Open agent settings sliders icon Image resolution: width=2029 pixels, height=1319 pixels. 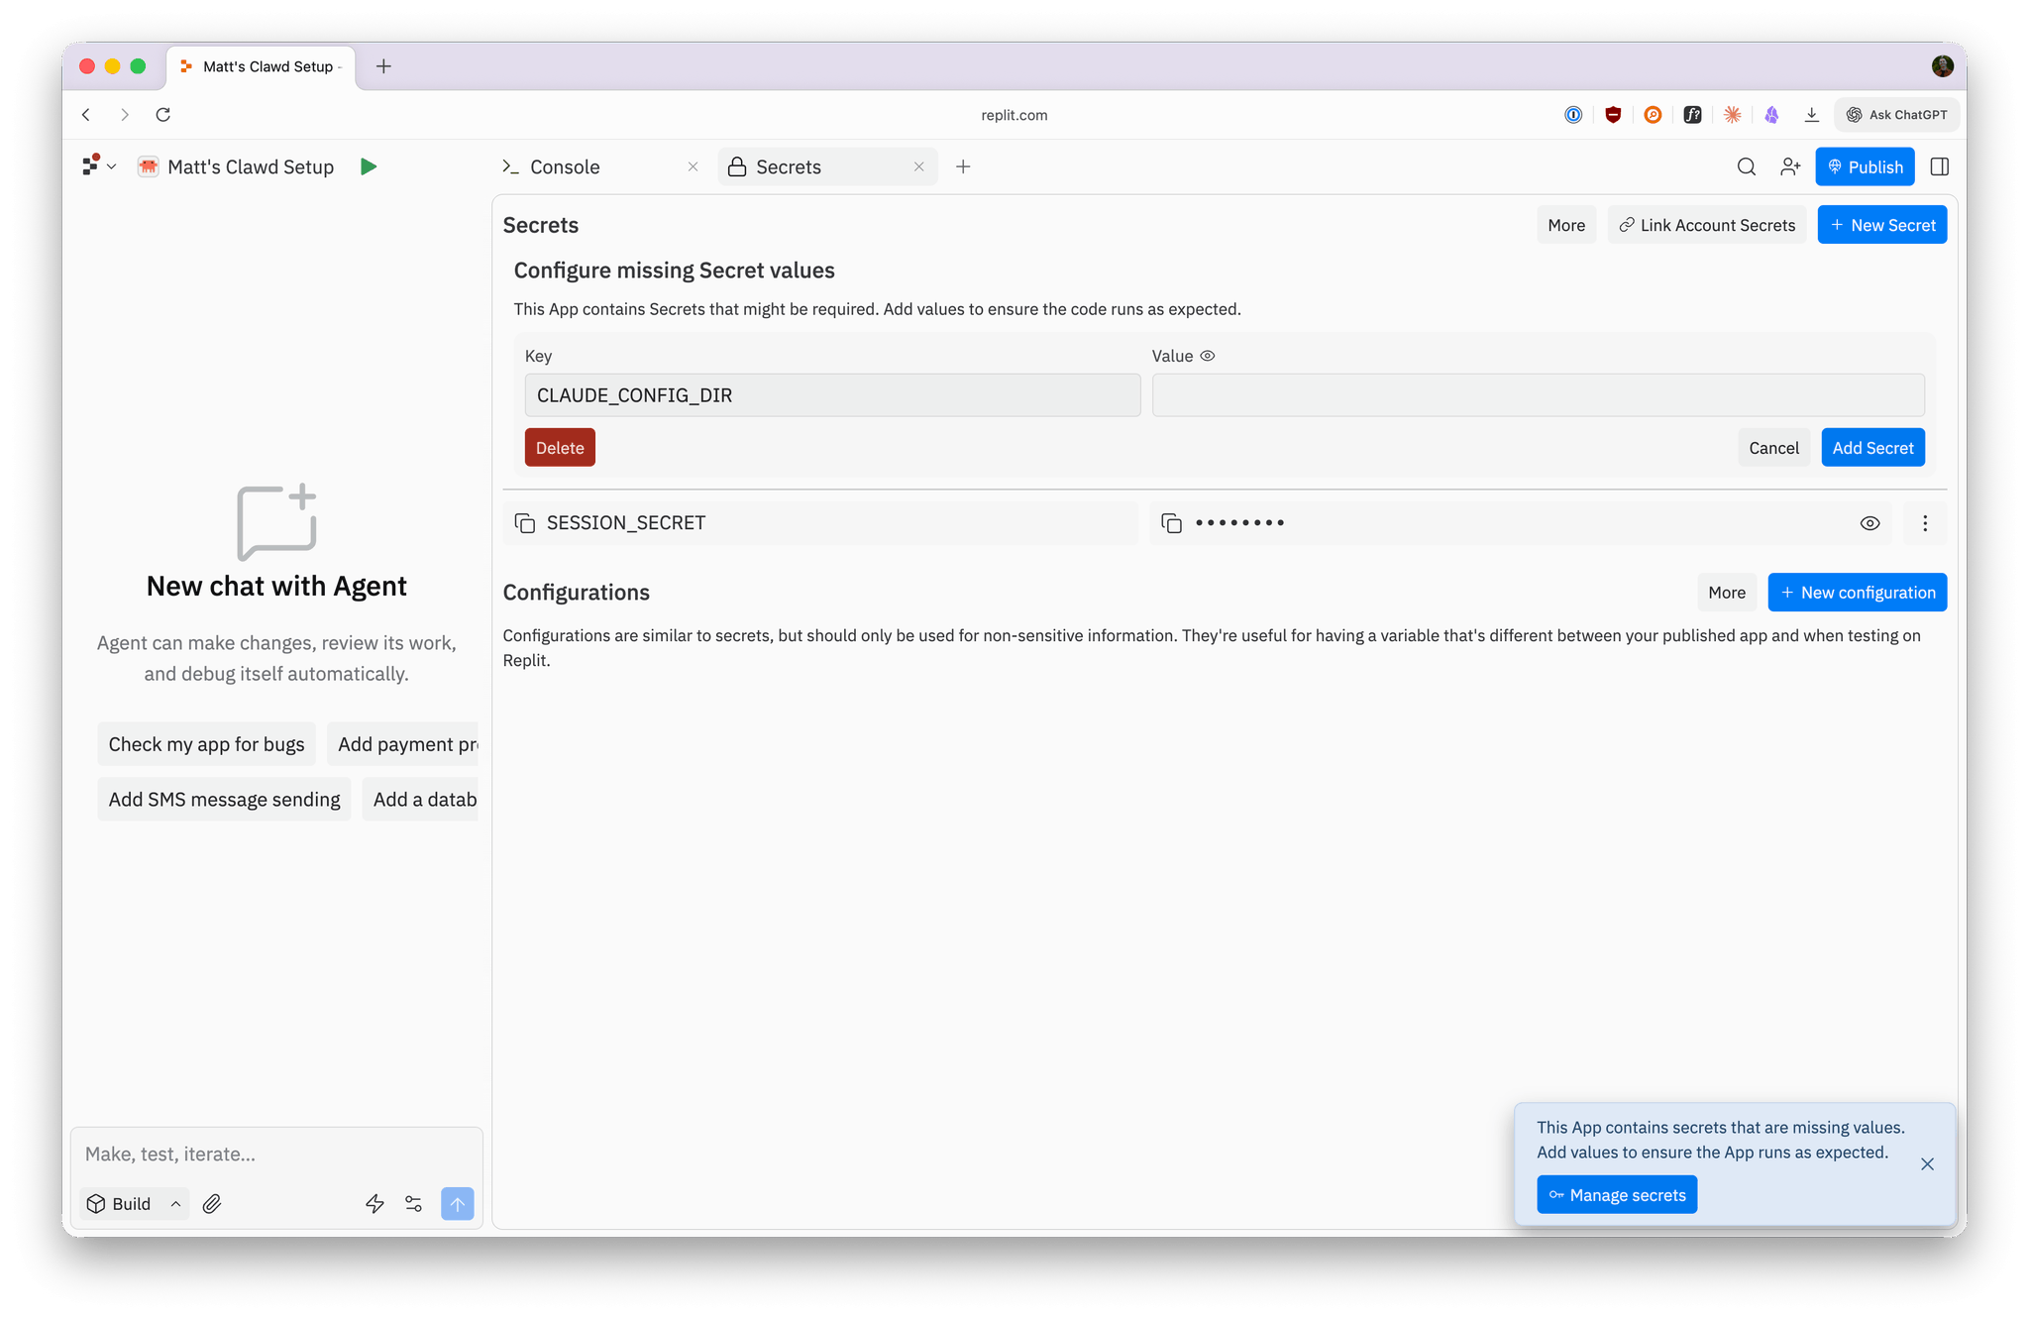pos(414,1204)
